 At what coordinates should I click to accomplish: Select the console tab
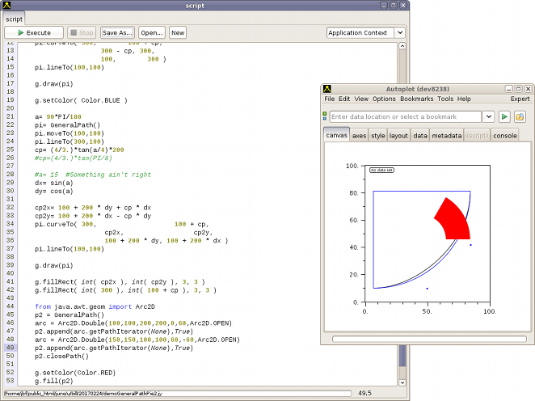tap(505, 136)
